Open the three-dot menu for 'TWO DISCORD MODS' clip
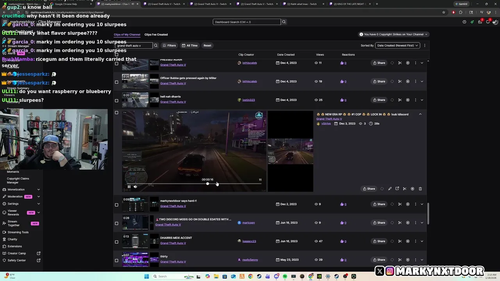Screen dimensions: 500x281 click(415, 223)
